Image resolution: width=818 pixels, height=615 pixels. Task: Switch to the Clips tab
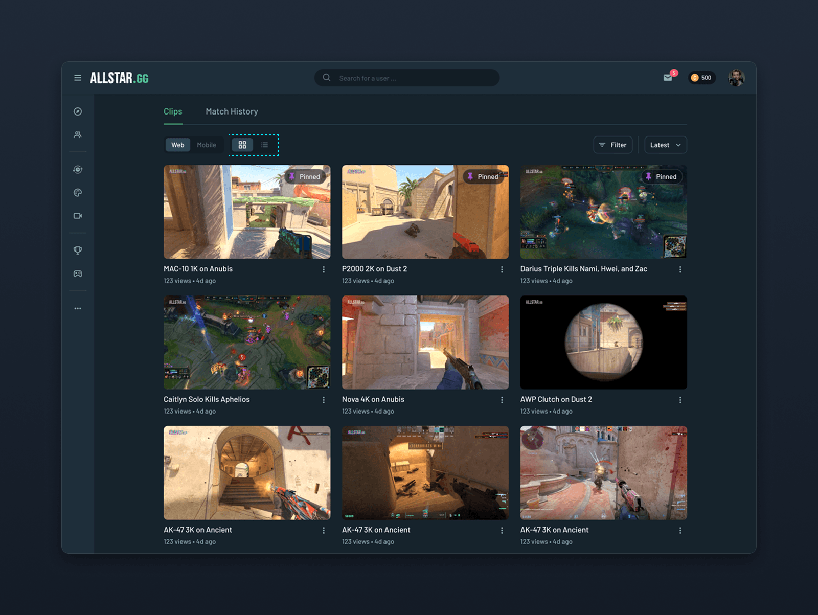(x=173, y=111)
